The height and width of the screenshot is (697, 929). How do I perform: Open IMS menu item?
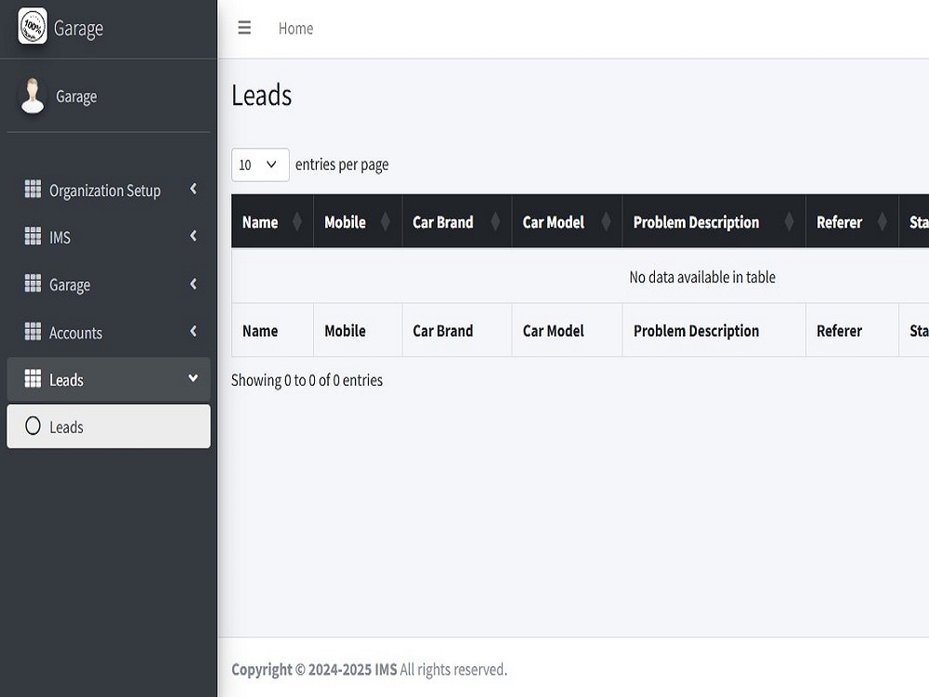pyautogui.click(x=109, y=237)
